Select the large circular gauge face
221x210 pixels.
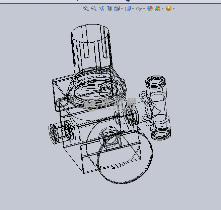tap(125, 157)
